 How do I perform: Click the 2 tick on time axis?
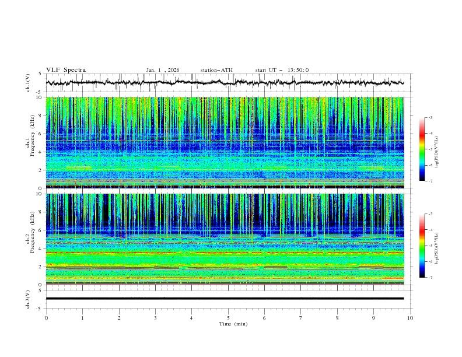(119, 318)
